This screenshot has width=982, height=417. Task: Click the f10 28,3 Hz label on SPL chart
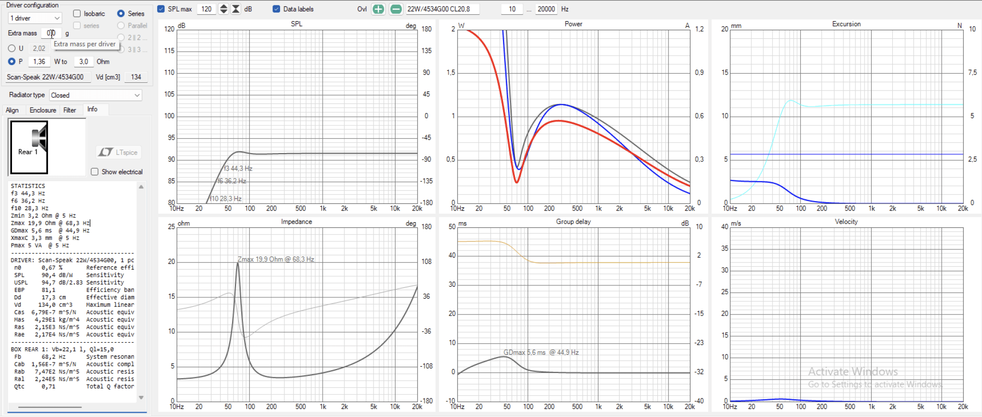tap(225, 198)
